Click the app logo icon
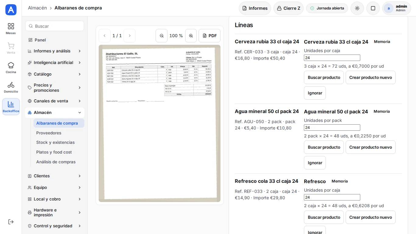The image size is (416, 234). pos(11,10)
